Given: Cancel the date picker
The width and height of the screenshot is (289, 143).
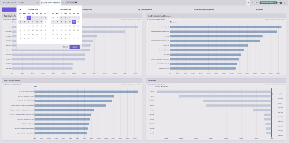Looking at the screenshot, I should [65, 47].
